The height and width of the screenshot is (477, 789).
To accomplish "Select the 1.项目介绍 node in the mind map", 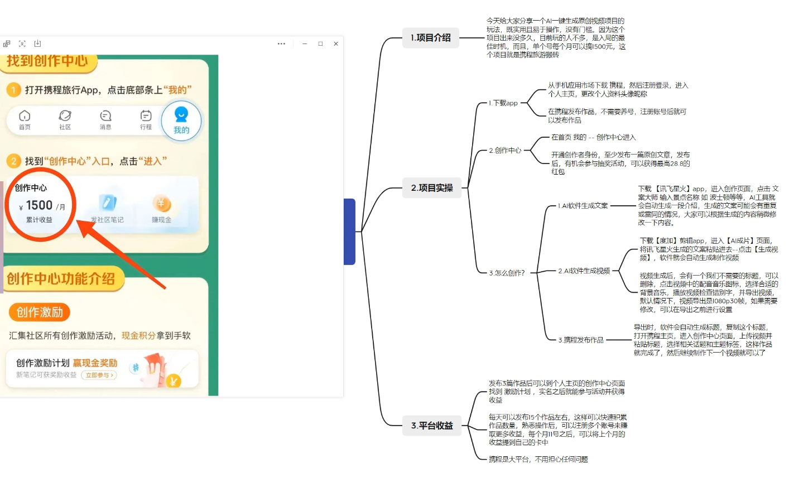I will [x=431, y=38].
